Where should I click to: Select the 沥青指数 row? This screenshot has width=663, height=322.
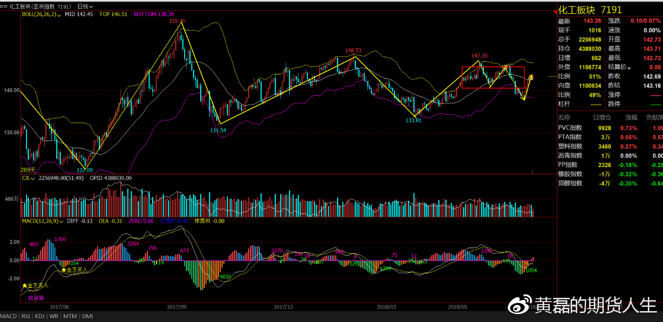click(610, 155)
